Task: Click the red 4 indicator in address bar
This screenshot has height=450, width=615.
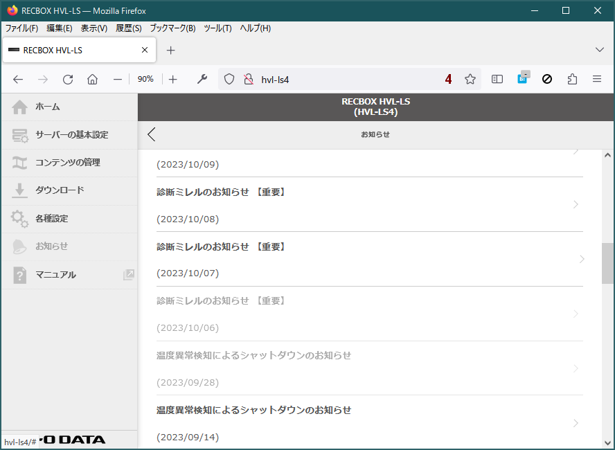Action: tap(448, 80)
